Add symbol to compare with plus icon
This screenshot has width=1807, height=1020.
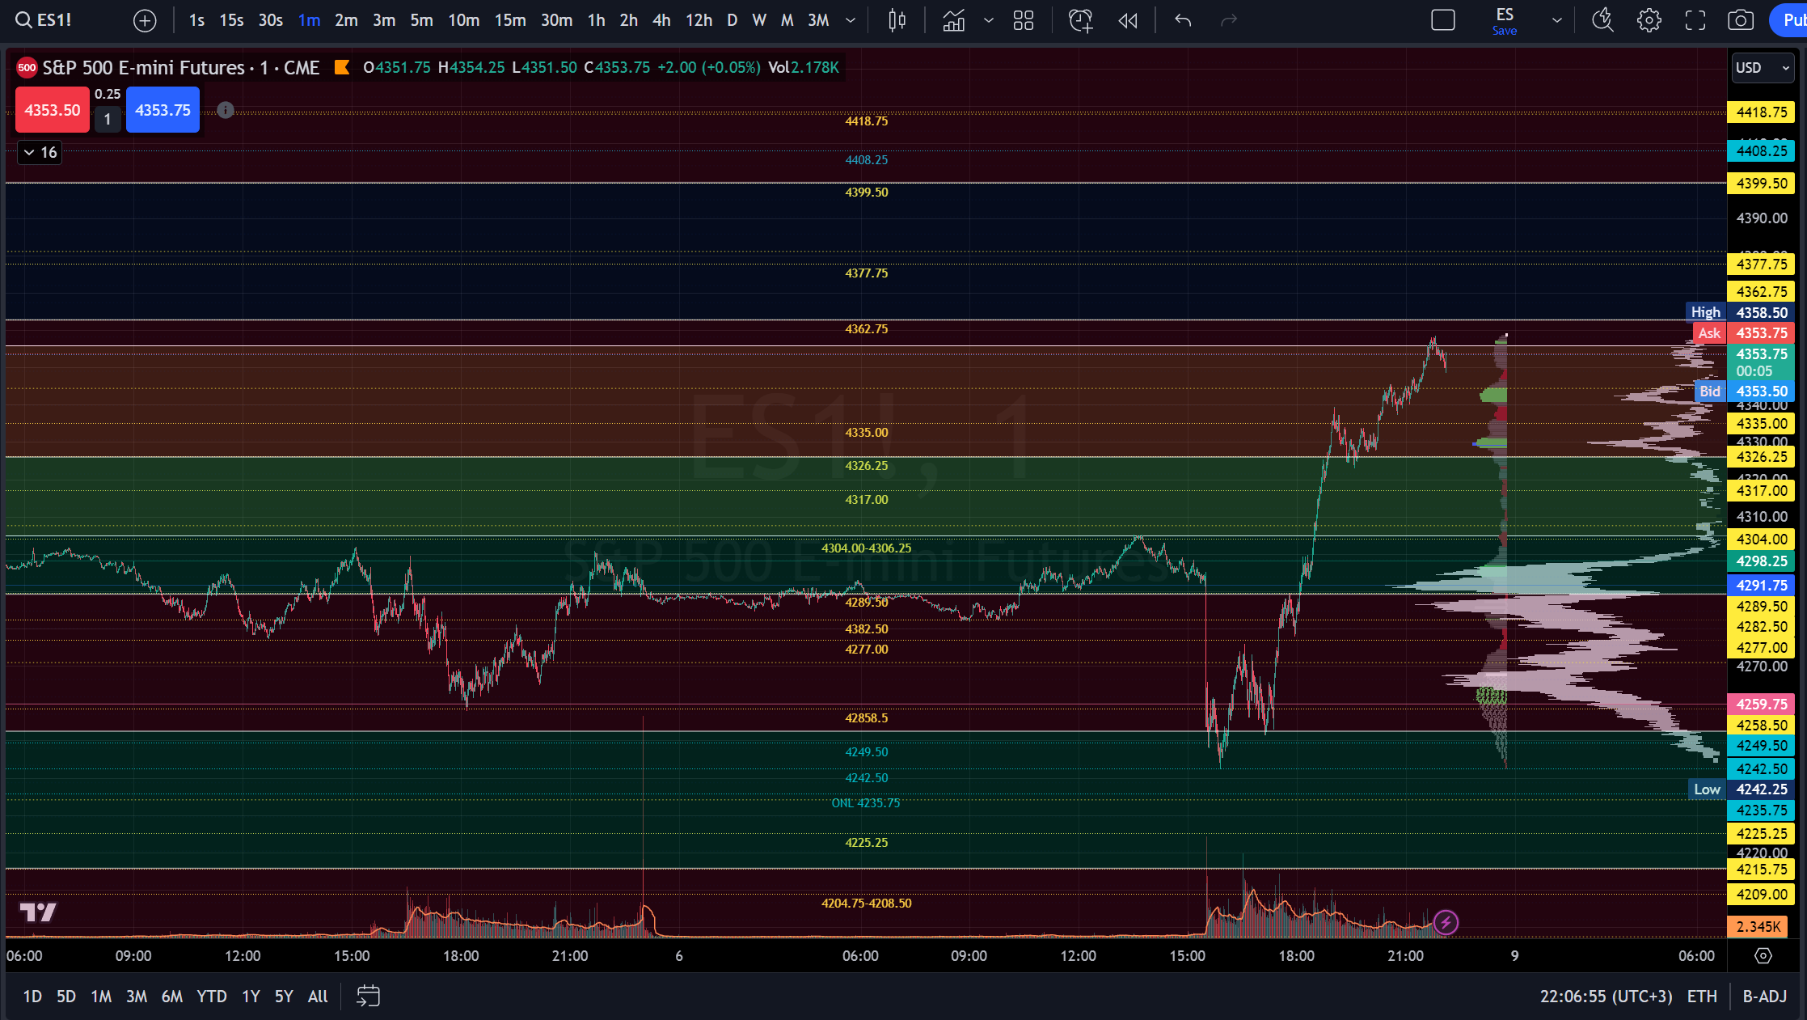pyautogui.click(x=145, y=20)
